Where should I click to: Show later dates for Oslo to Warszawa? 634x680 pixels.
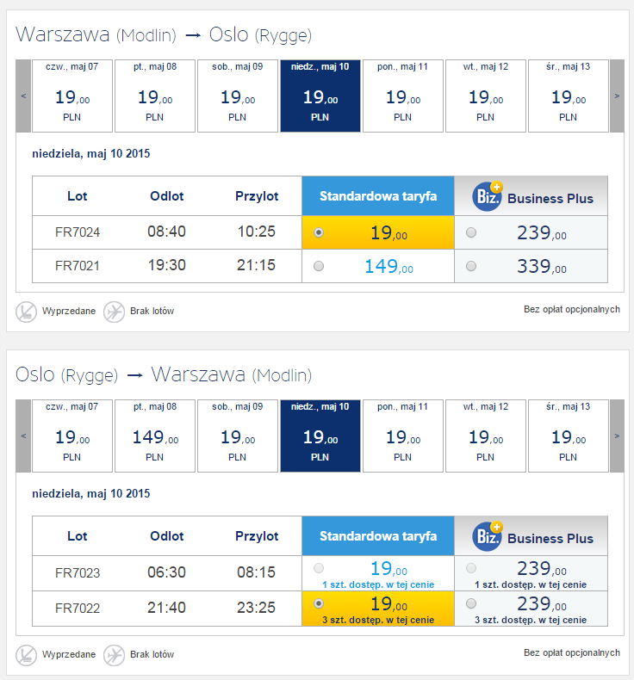617,436
